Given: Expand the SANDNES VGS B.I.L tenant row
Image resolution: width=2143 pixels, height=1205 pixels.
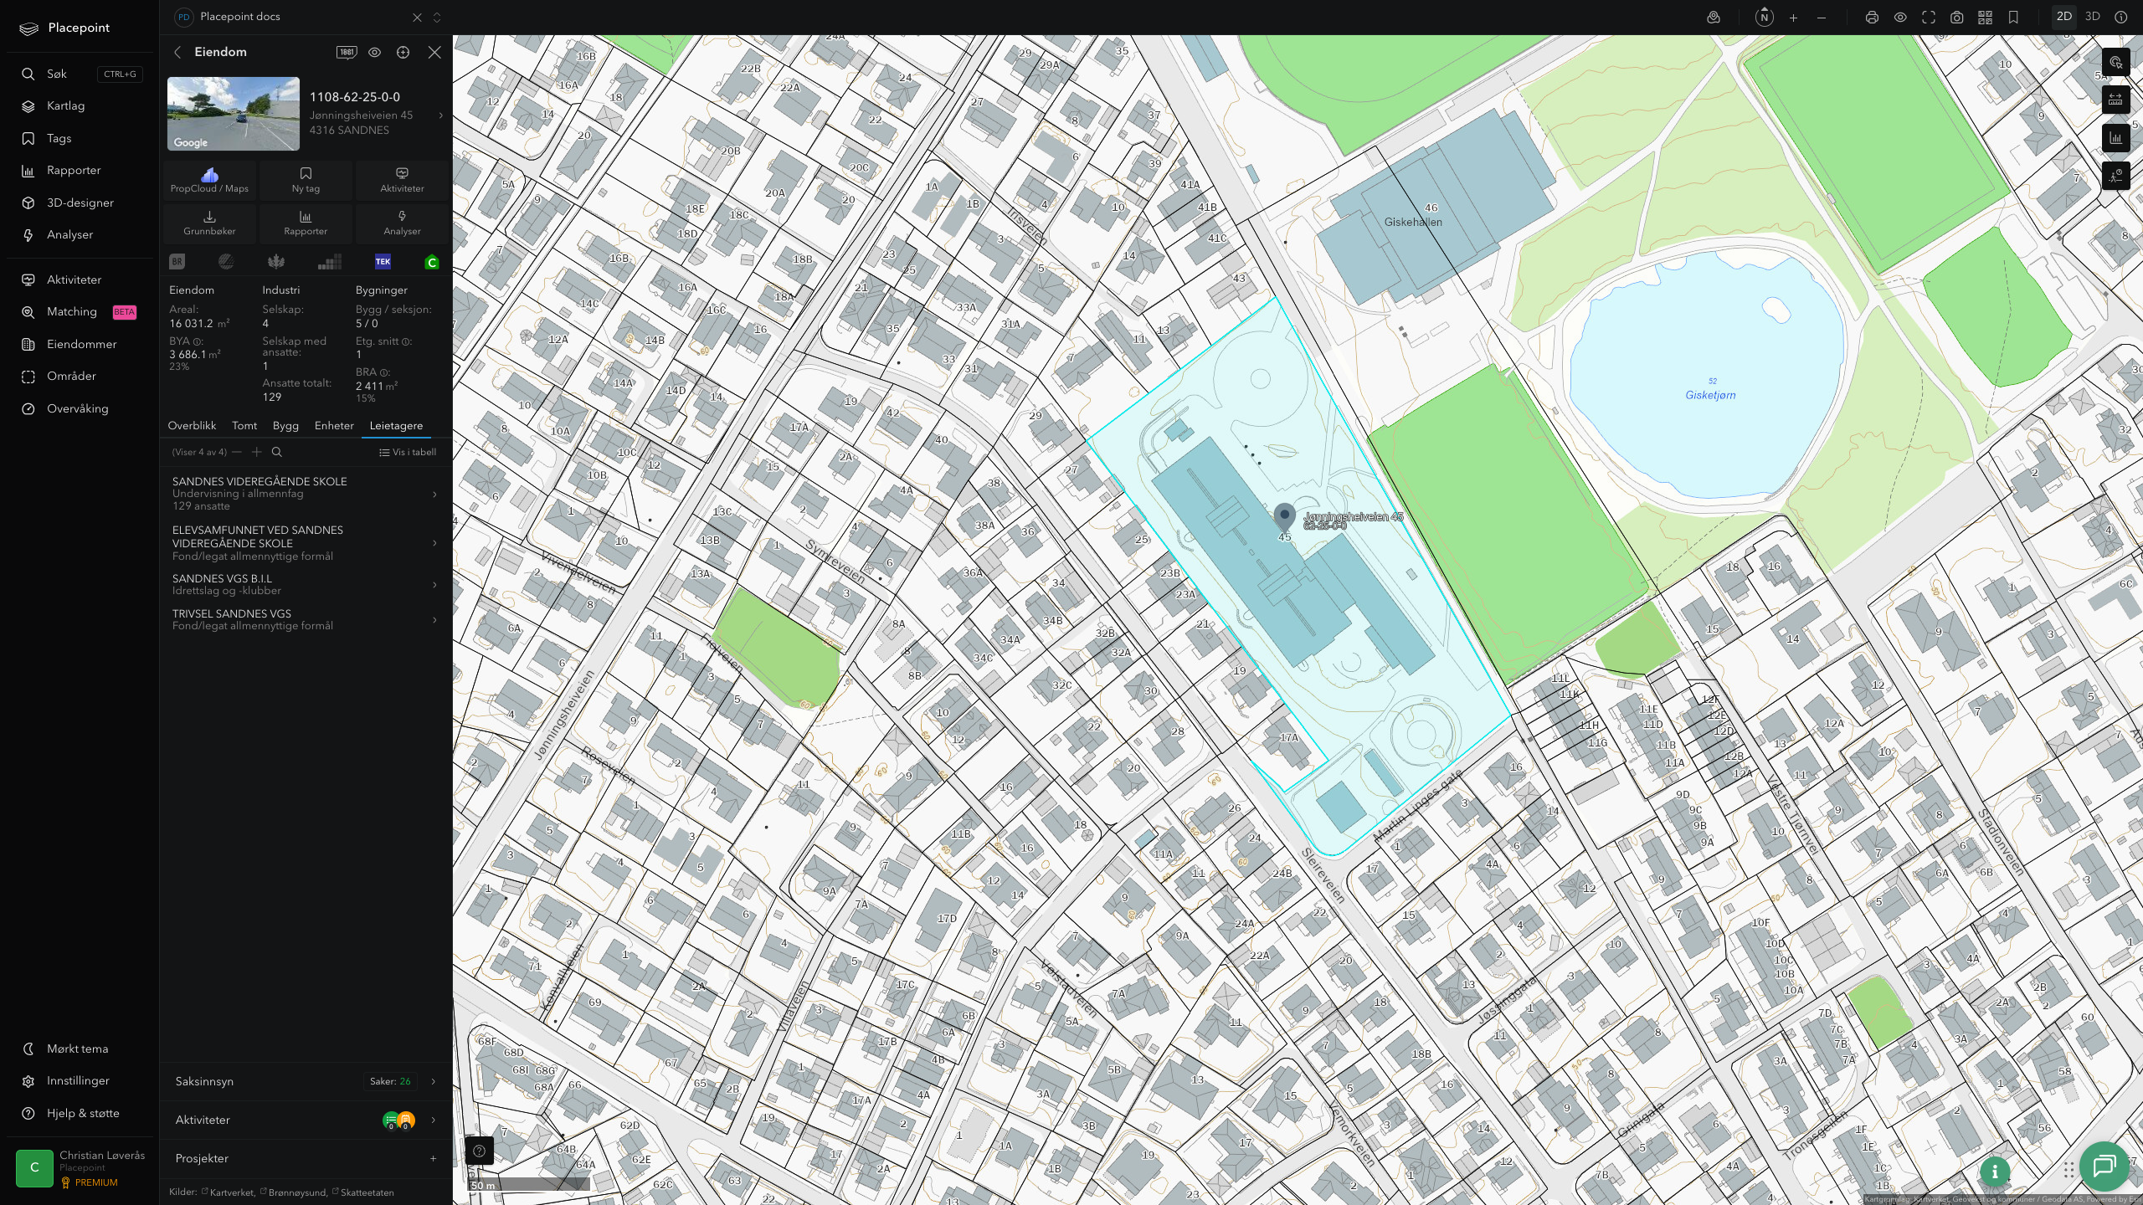Looking at the screenshot, I should coord(305,585).
